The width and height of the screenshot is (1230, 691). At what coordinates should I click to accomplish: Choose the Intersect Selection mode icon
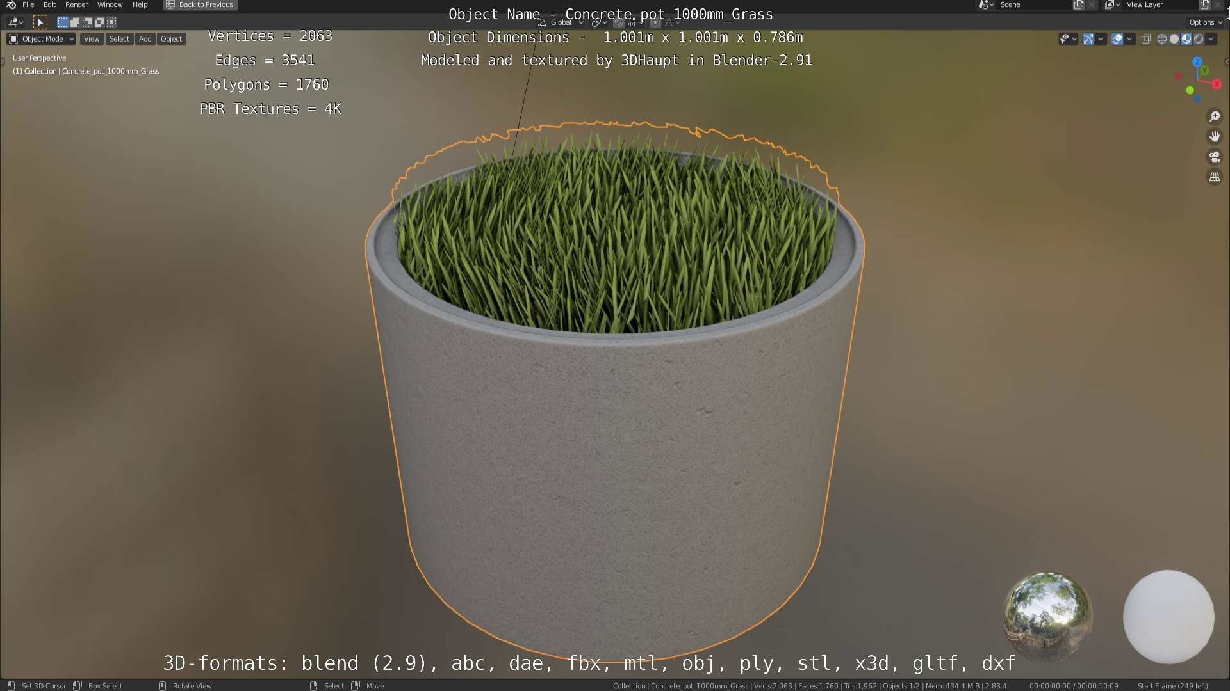click(x=111, y=22)
